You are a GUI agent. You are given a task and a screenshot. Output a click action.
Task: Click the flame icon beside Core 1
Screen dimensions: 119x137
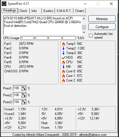tap(64, 76)
